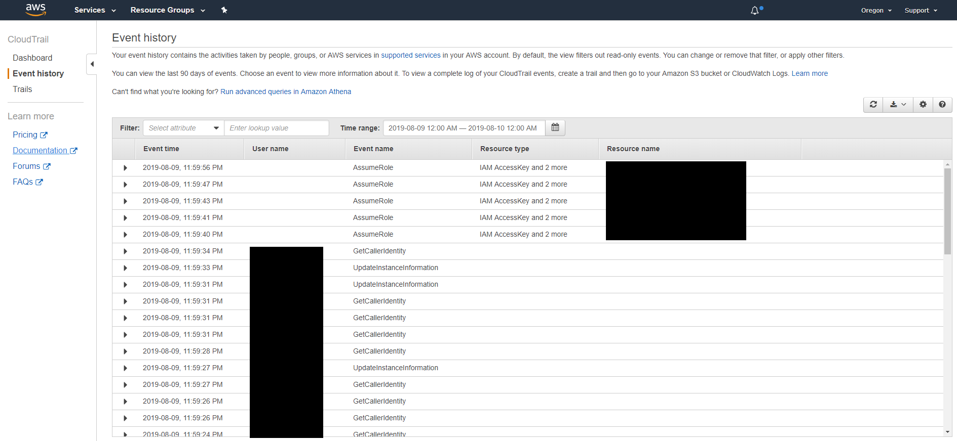Open the download events menu
Image resolution: width=957 pixels, height=441 pixels.
(x=898, y=104)
